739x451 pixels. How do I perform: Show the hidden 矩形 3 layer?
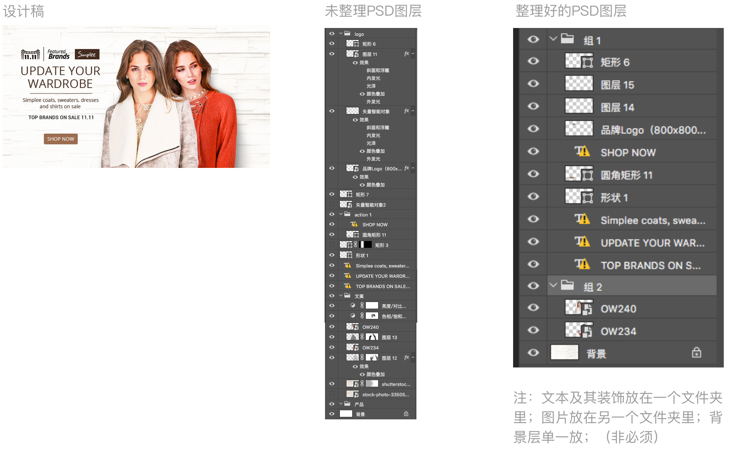click(x=332, y=244)
